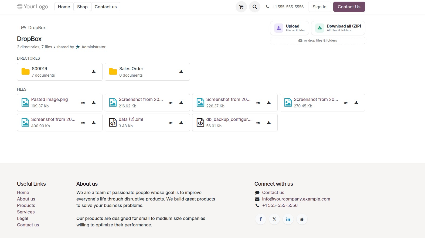425x238 pixels.
Task: Open the Shop navigation item
Action: tap(82, 7)
